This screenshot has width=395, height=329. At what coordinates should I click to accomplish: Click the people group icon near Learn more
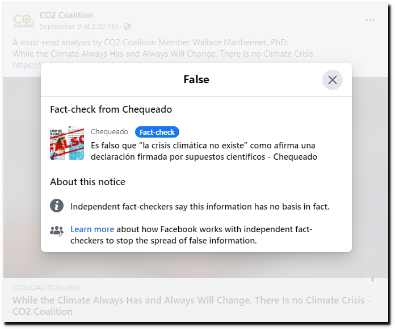[57, 231]
